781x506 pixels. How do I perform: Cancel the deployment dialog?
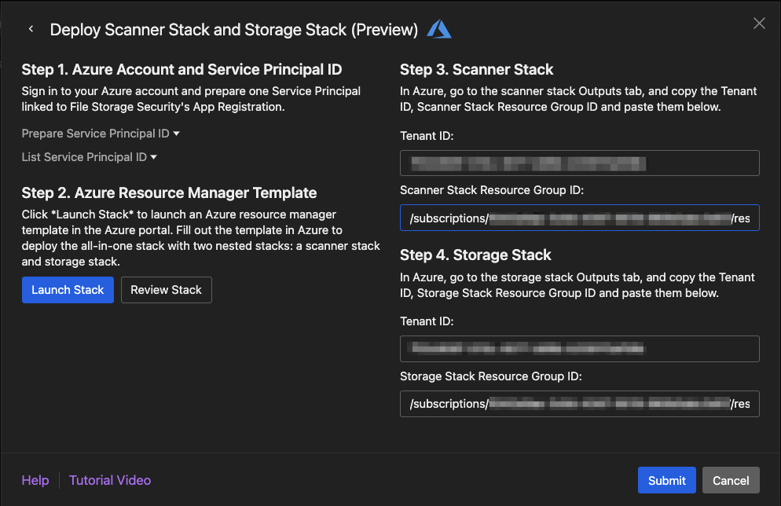[x=731, y=480]
